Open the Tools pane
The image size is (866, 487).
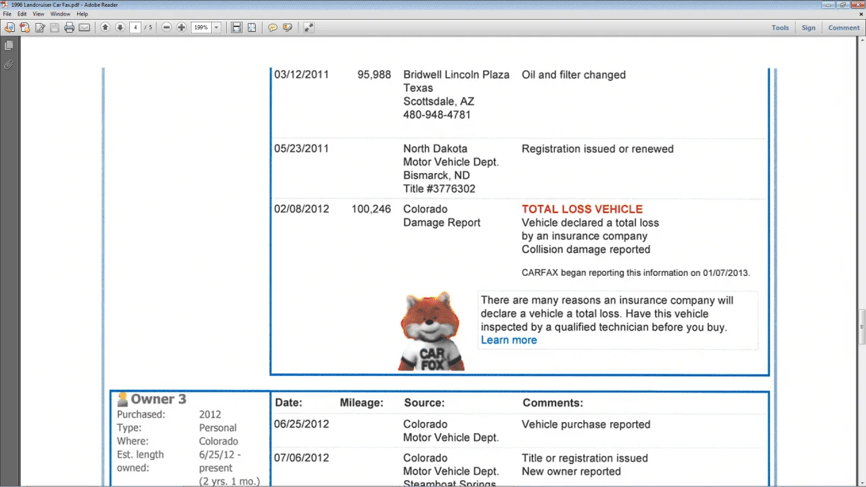(780, 28)
